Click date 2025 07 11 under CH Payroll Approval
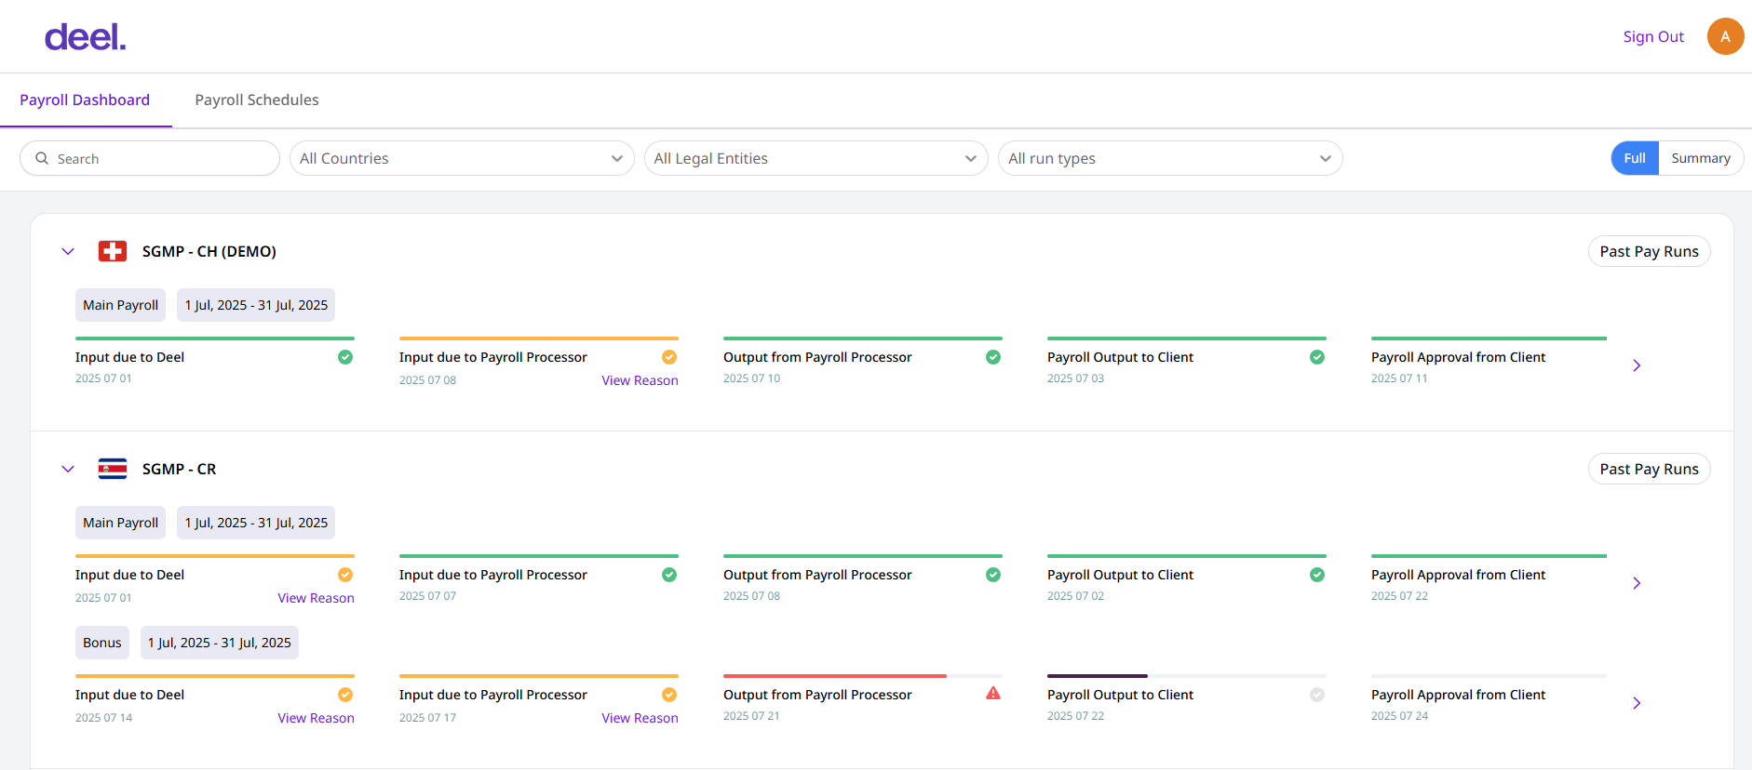Viewport: 1752px width, 770px height. (x=1399, y=378)
